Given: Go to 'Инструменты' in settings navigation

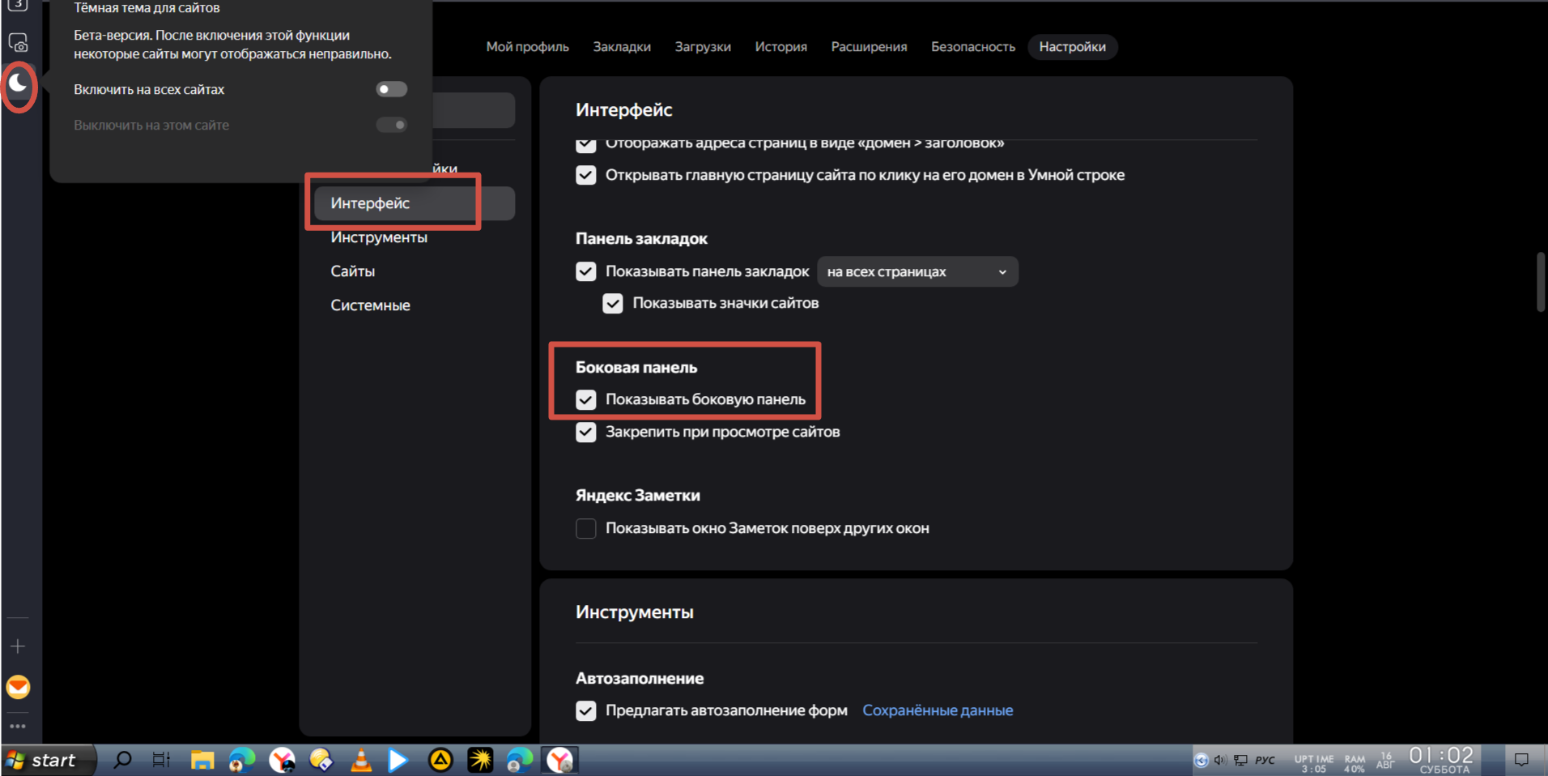Looking at the screenshot, I should (379, 237).
